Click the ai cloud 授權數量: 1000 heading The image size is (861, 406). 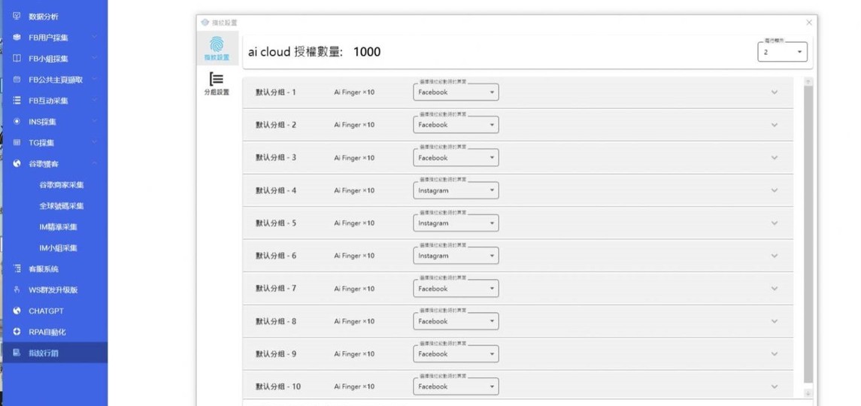pyautogui.click(x=314, y=52)
